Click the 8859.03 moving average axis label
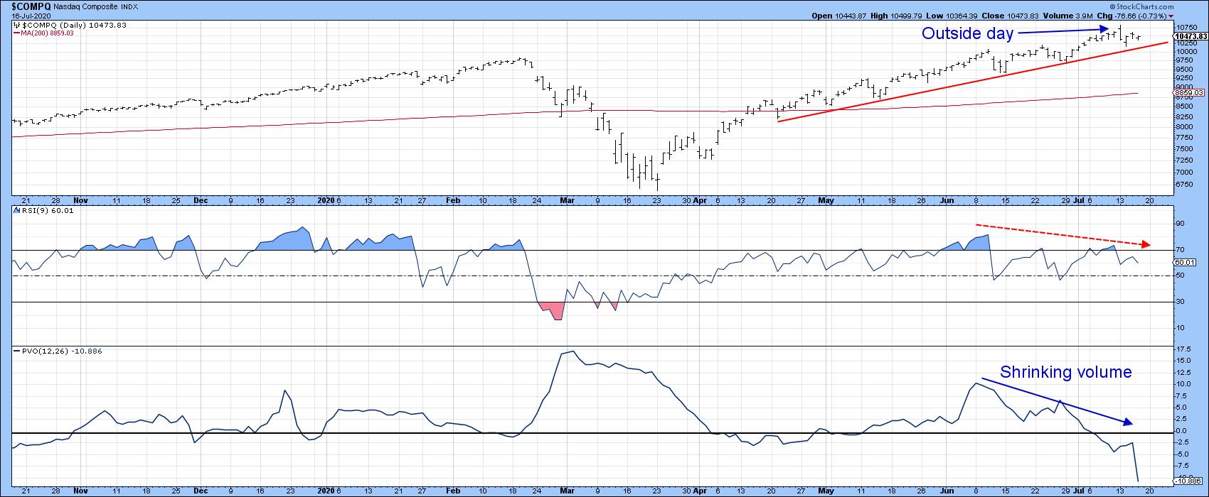 click(1191, 92)
